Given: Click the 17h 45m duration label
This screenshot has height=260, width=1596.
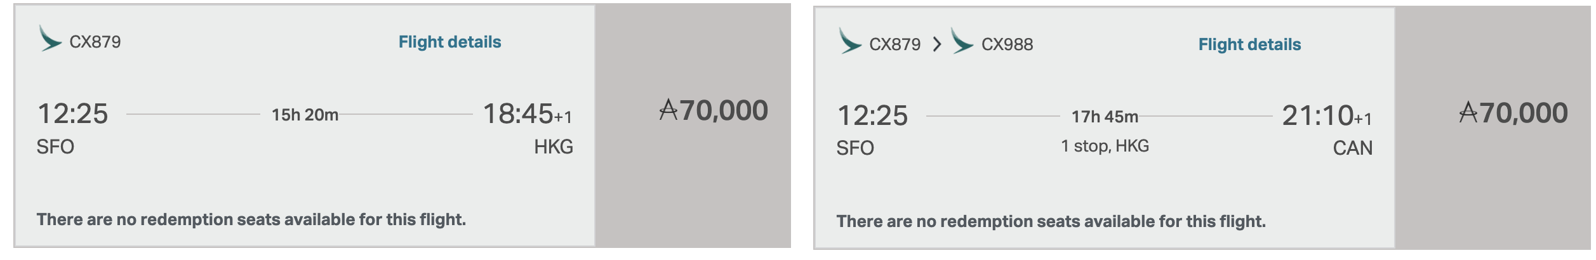Looking at the screenshot, I should click(x=1105, y=117).
